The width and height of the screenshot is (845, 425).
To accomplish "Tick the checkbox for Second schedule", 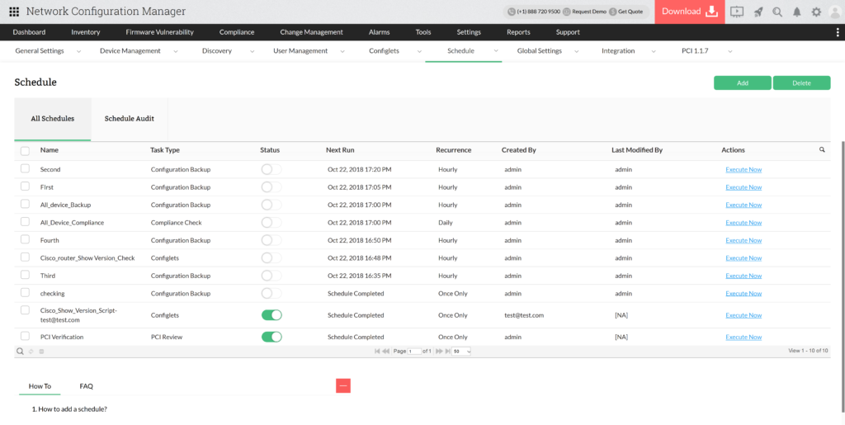I will point(25,169).
